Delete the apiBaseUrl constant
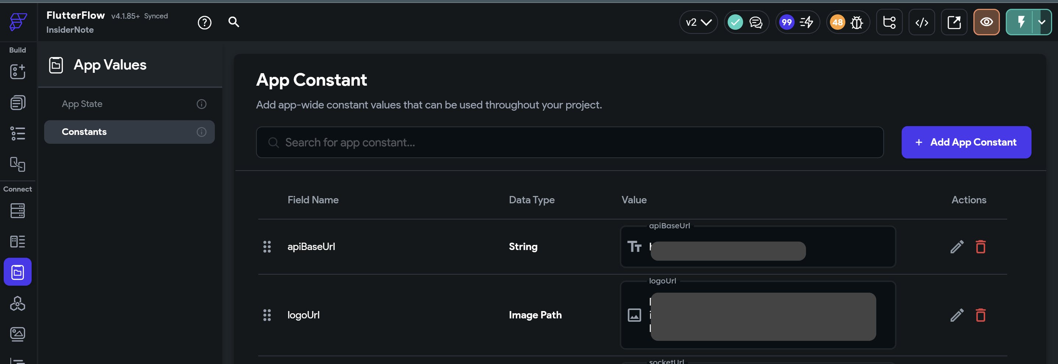This screenshot has width=1058, height=364. tap(980, 247)
